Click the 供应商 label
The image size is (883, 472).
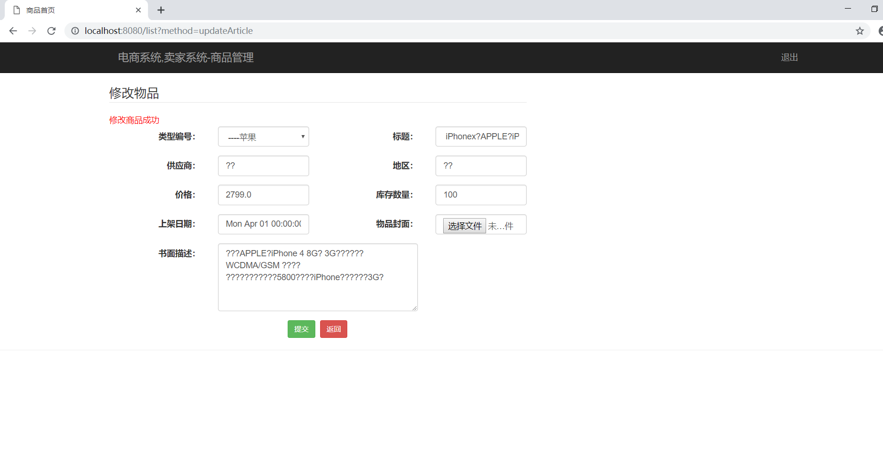click(181, 166)
